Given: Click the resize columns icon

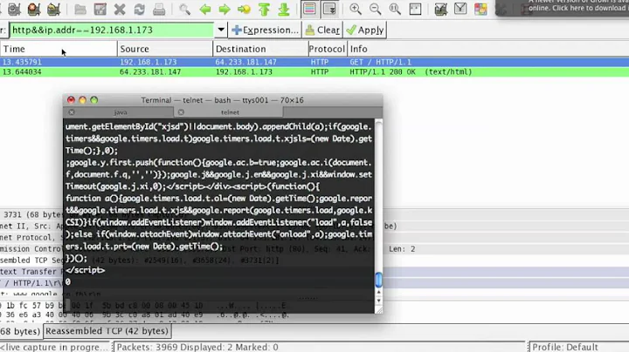Looking at the screenshot, I should pyautogui.click(x=415, y=10).
